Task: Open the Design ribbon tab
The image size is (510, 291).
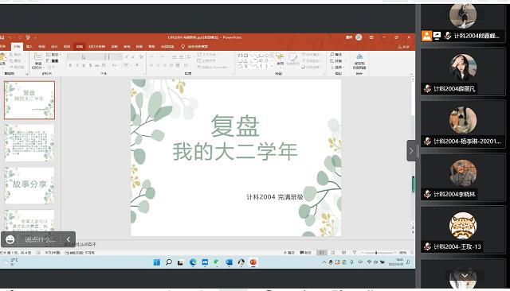Action: coord(54,47)
